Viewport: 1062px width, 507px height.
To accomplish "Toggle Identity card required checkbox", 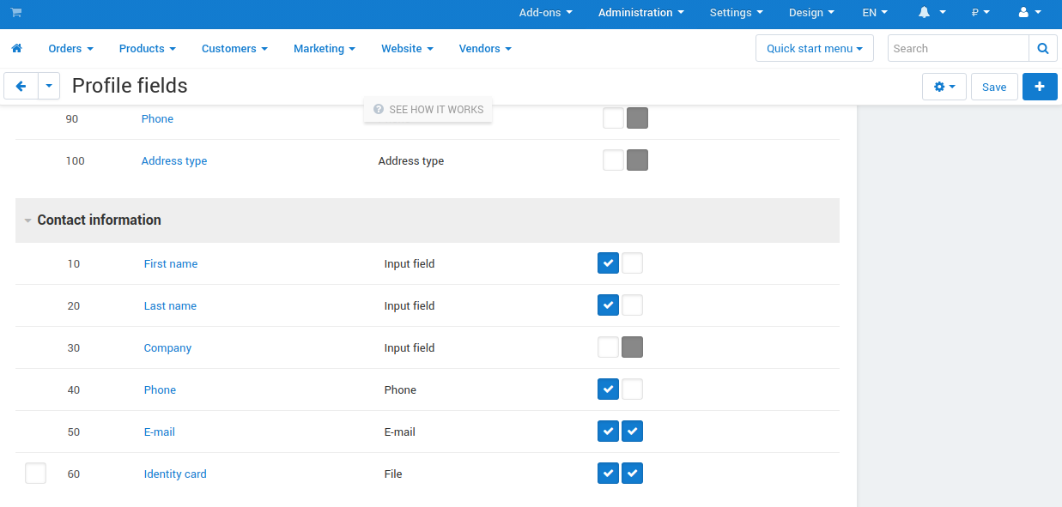I will (632, 474).
